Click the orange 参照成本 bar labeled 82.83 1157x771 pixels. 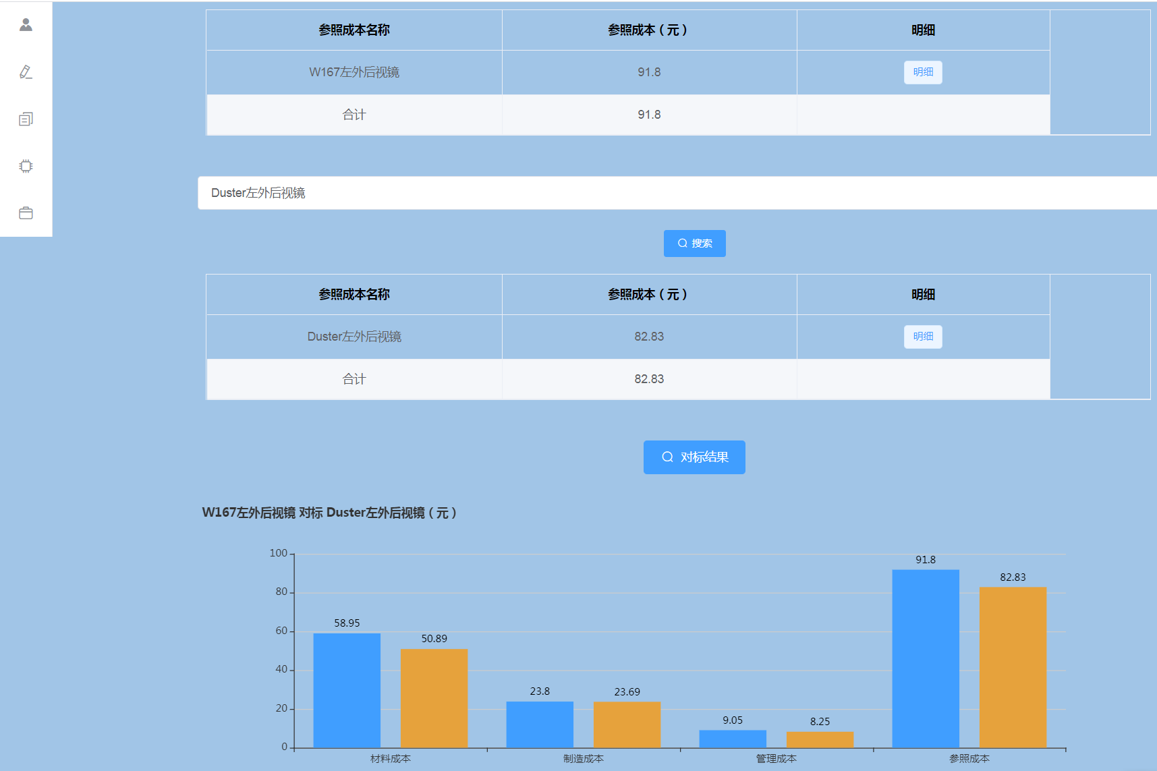pyautogui.click(x=1013, y=668)
